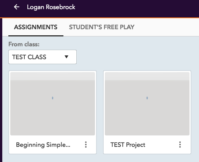The width and height of the screenshot is (199, 162).
Task: Open the Beginning Simple card's three-dot menu
Action: 86,145
